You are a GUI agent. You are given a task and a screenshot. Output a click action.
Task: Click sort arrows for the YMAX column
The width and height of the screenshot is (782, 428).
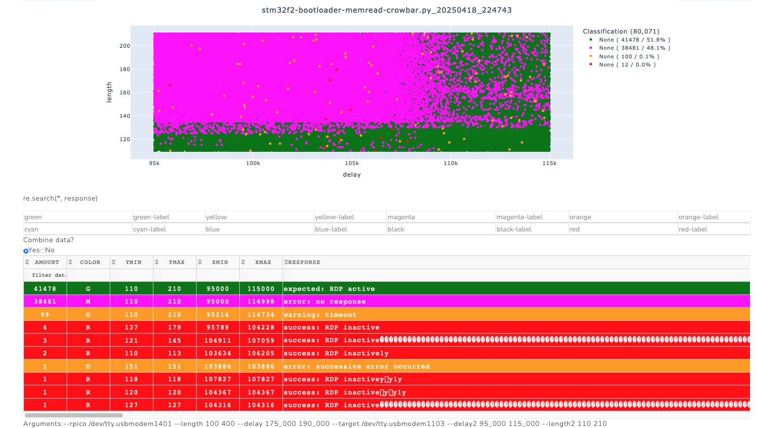click(x=157, y=262)
